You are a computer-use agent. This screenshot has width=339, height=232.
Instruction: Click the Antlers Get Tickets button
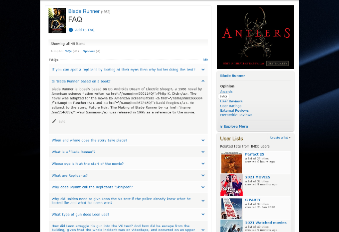(277, 63)
